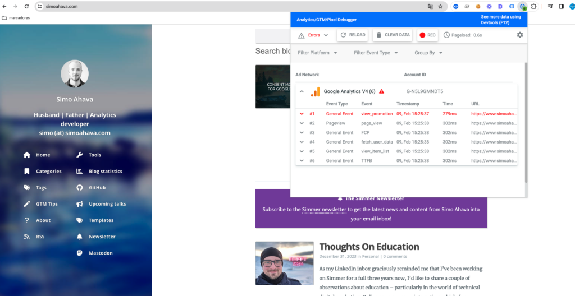The width and height of the screenshot is (575, 296).
Task: Click the Upcoming talks megaphone icon
Action: (x=80, y=204)
